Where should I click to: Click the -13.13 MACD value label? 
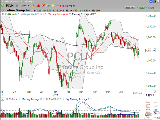156,113
